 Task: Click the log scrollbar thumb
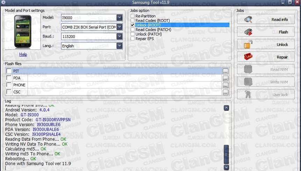(226, 154)
